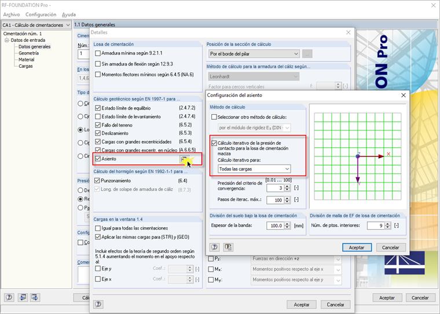Select Cargas in tree
This screenshot has height=314, width=440.
click(x=25, y=66)
